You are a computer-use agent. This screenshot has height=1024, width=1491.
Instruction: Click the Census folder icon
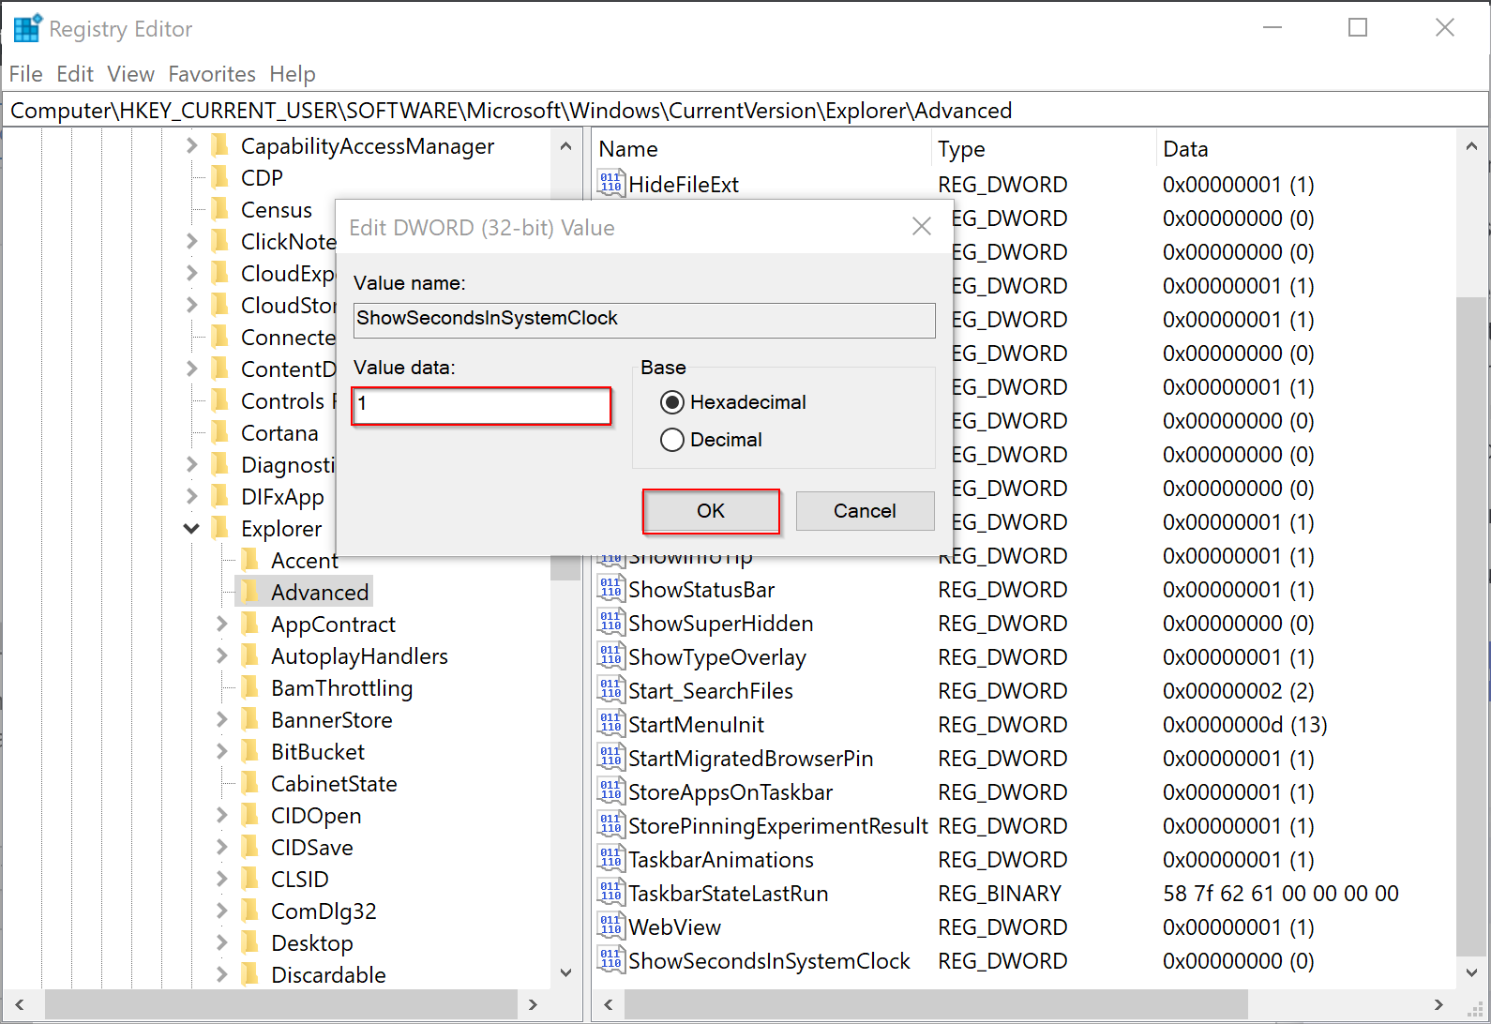coord(220,209)
